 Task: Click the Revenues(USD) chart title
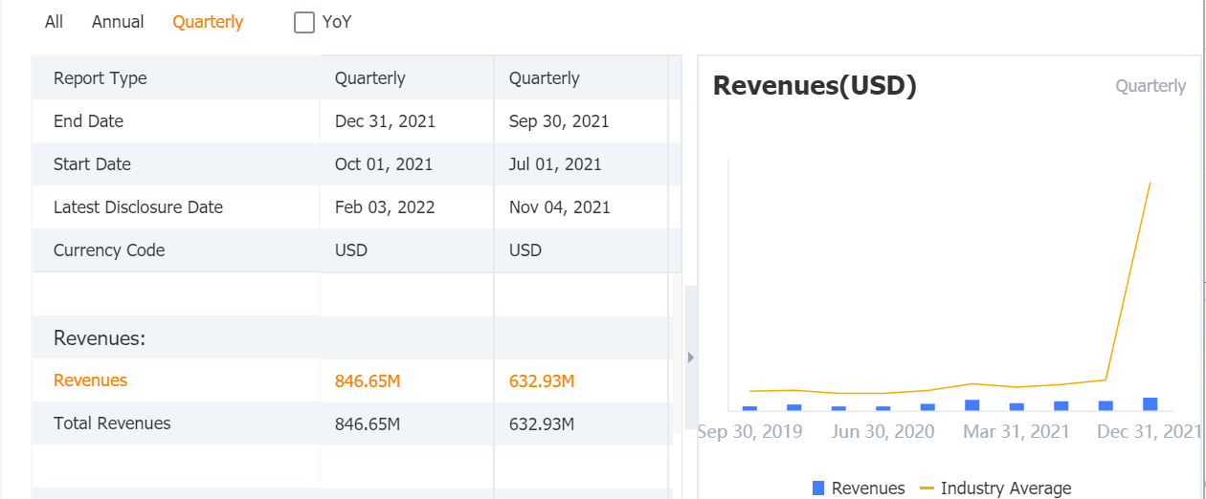[x=815, y=86]
